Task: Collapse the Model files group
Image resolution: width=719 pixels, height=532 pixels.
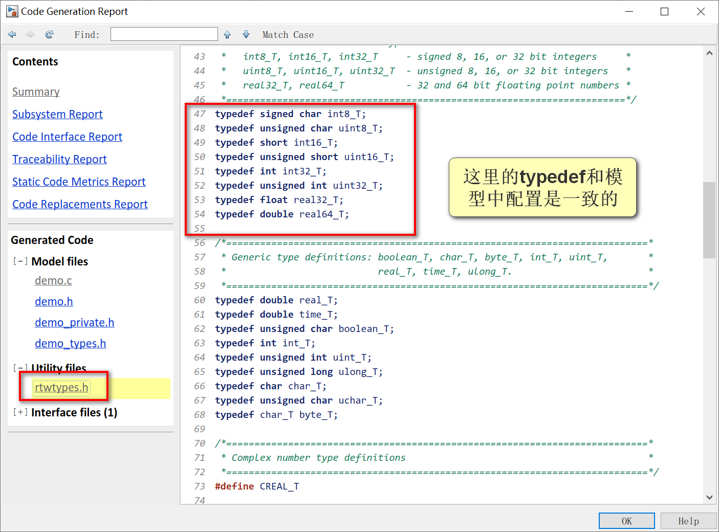Action: tap(20, 261)
